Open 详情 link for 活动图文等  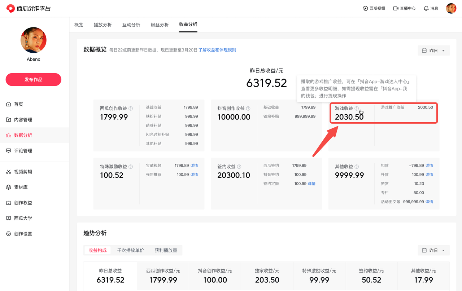tap(429, 202)
